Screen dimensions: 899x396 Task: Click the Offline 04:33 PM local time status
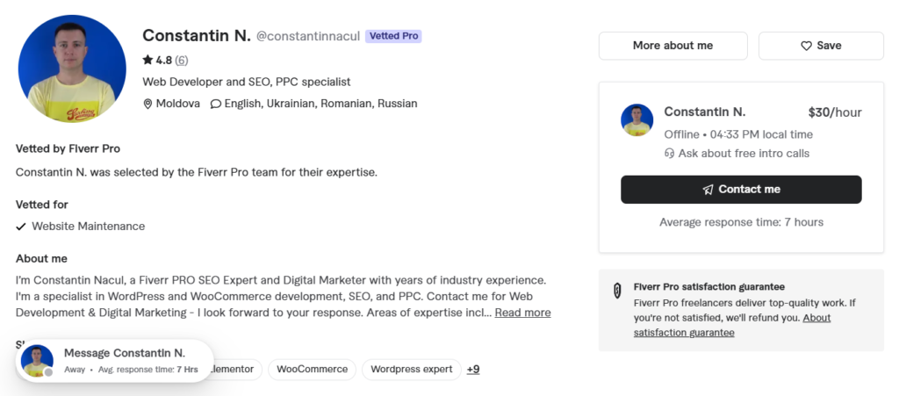tap(738, 134)
